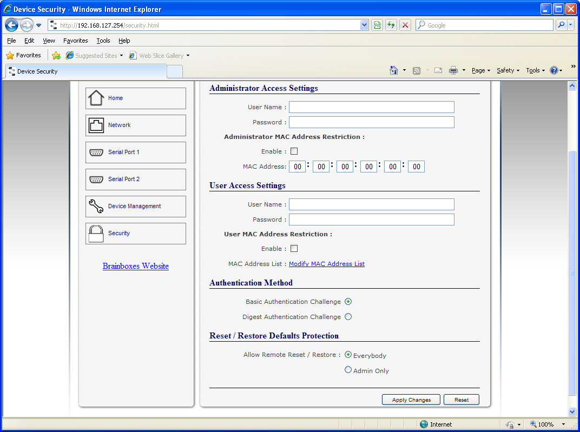The width and height of the screenshot is (580, 432).
Task: Refresh the page with the refresh icon
Action: pyautogui.click(x=391, y=25)
